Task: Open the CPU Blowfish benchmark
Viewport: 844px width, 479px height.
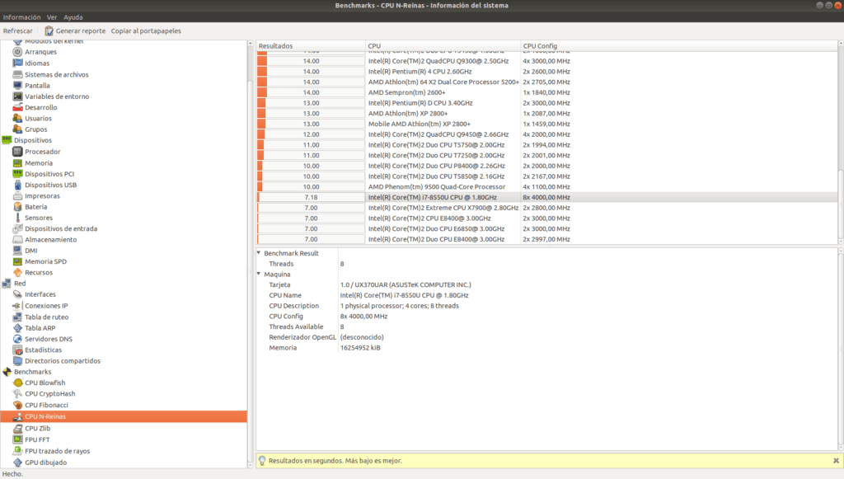Action: [x=49, y=383]
